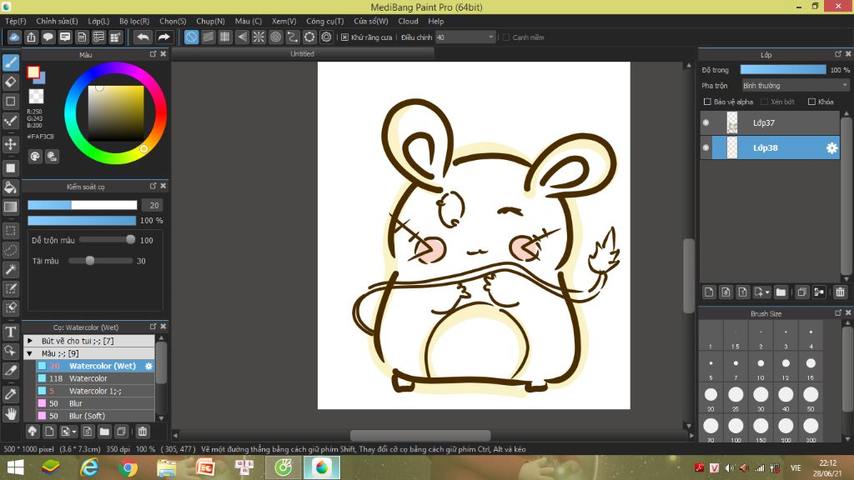Open the Pha trộn blend mode dropdown
The height and width of the screenshot is (480, 854).
click(x=795, y=86)
